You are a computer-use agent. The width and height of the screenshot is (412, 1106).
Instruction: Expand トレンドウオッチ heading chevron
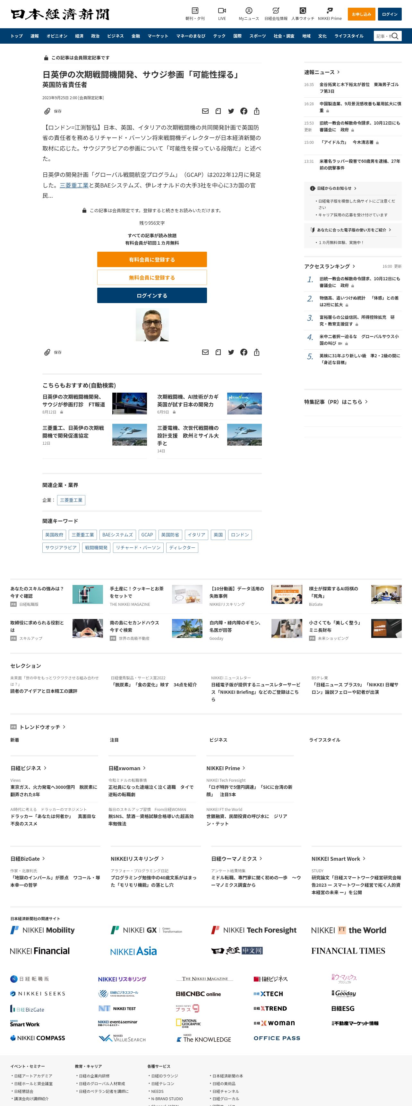(64, 727)
